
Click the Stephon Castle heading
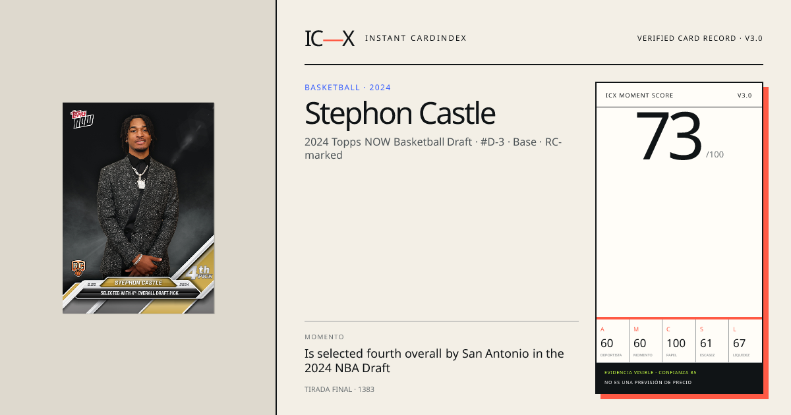point(399,113)
